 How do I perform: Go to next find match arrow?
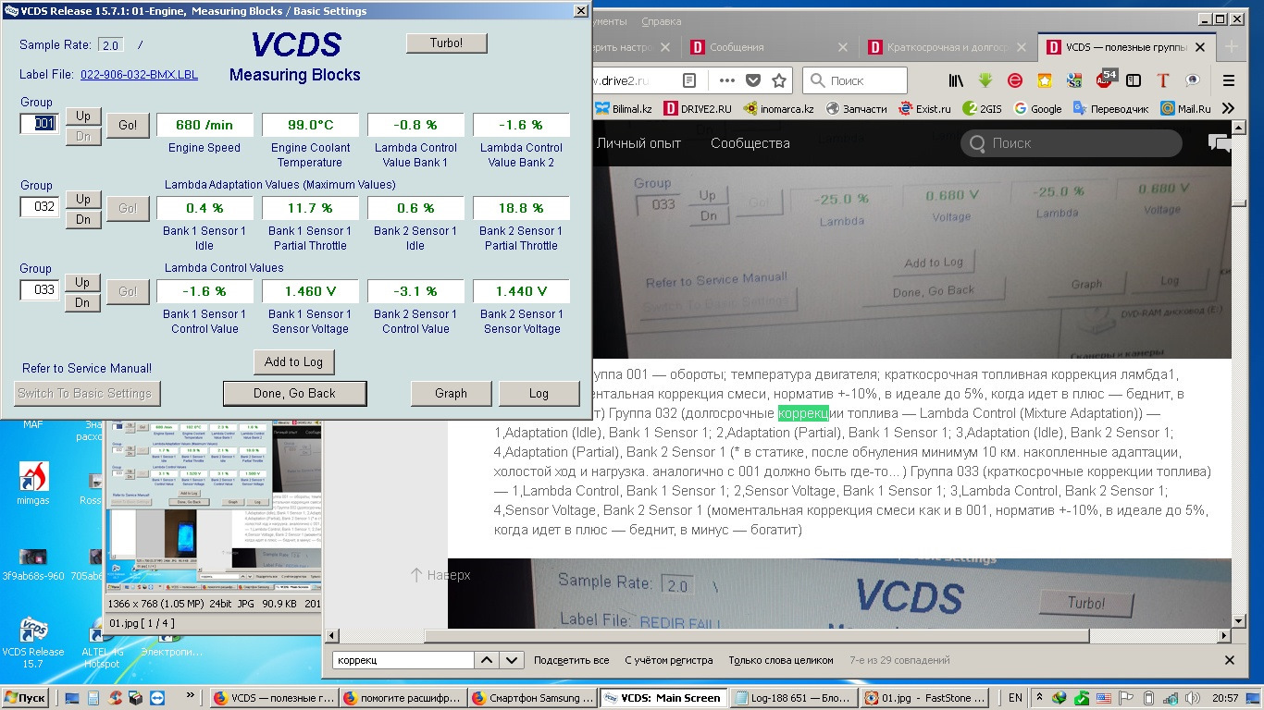click(x=512, y=660)
